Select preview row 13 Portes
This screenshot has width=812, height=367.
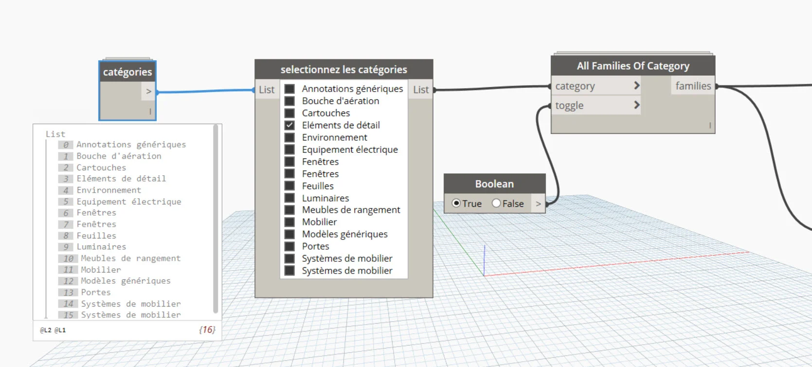84,293
